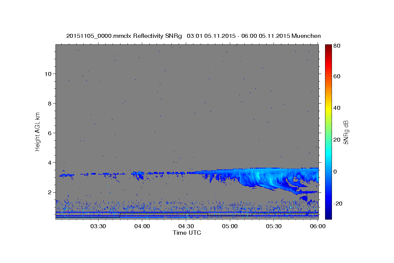Click the colorbar value 40
Image resolution: width=394 pixels, height=263 pixels.
[x=337, y=108]
